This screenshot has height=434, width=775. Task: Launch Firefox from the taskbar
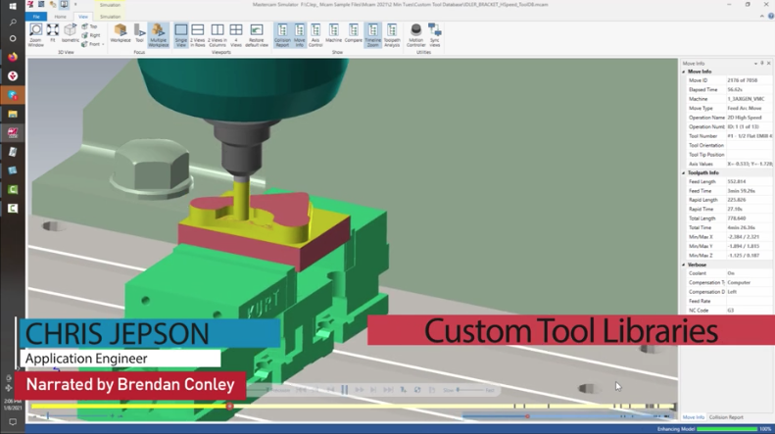point(13,57)
